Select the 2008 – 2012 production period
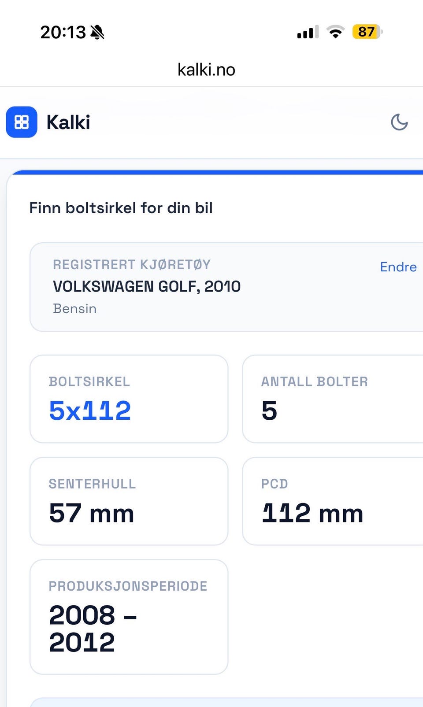The width and height of the screenshot is (423, 707). pyautogui.click(x=93, y=629)
